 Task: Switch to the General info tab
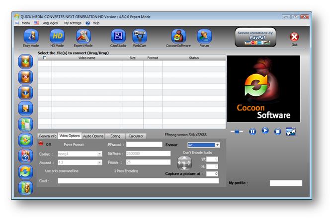pyautogui.click(x=48, y=136)
